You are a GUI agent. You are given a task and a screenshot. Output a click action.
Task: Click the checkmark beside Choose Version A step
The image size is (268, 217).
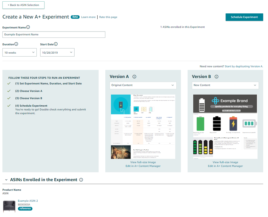tap(9, 91)
